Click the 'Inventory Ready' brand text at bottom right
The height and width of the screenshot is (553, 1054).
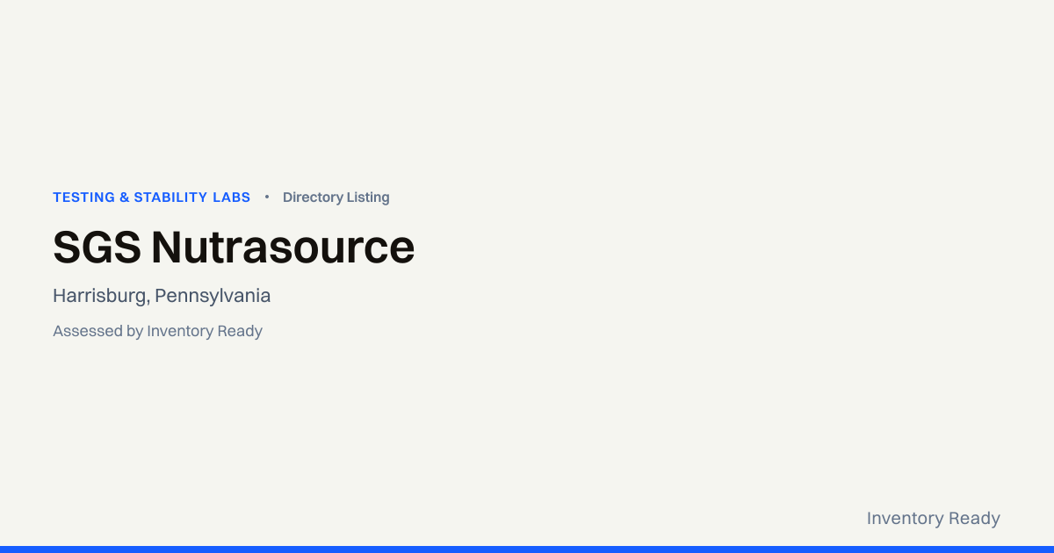[x=934, y=519]
